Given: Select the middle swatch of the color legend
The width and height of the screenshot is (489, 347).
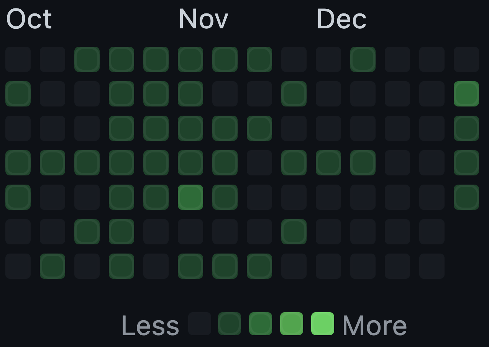Looking at the screenshot, I should click(261, 324).
